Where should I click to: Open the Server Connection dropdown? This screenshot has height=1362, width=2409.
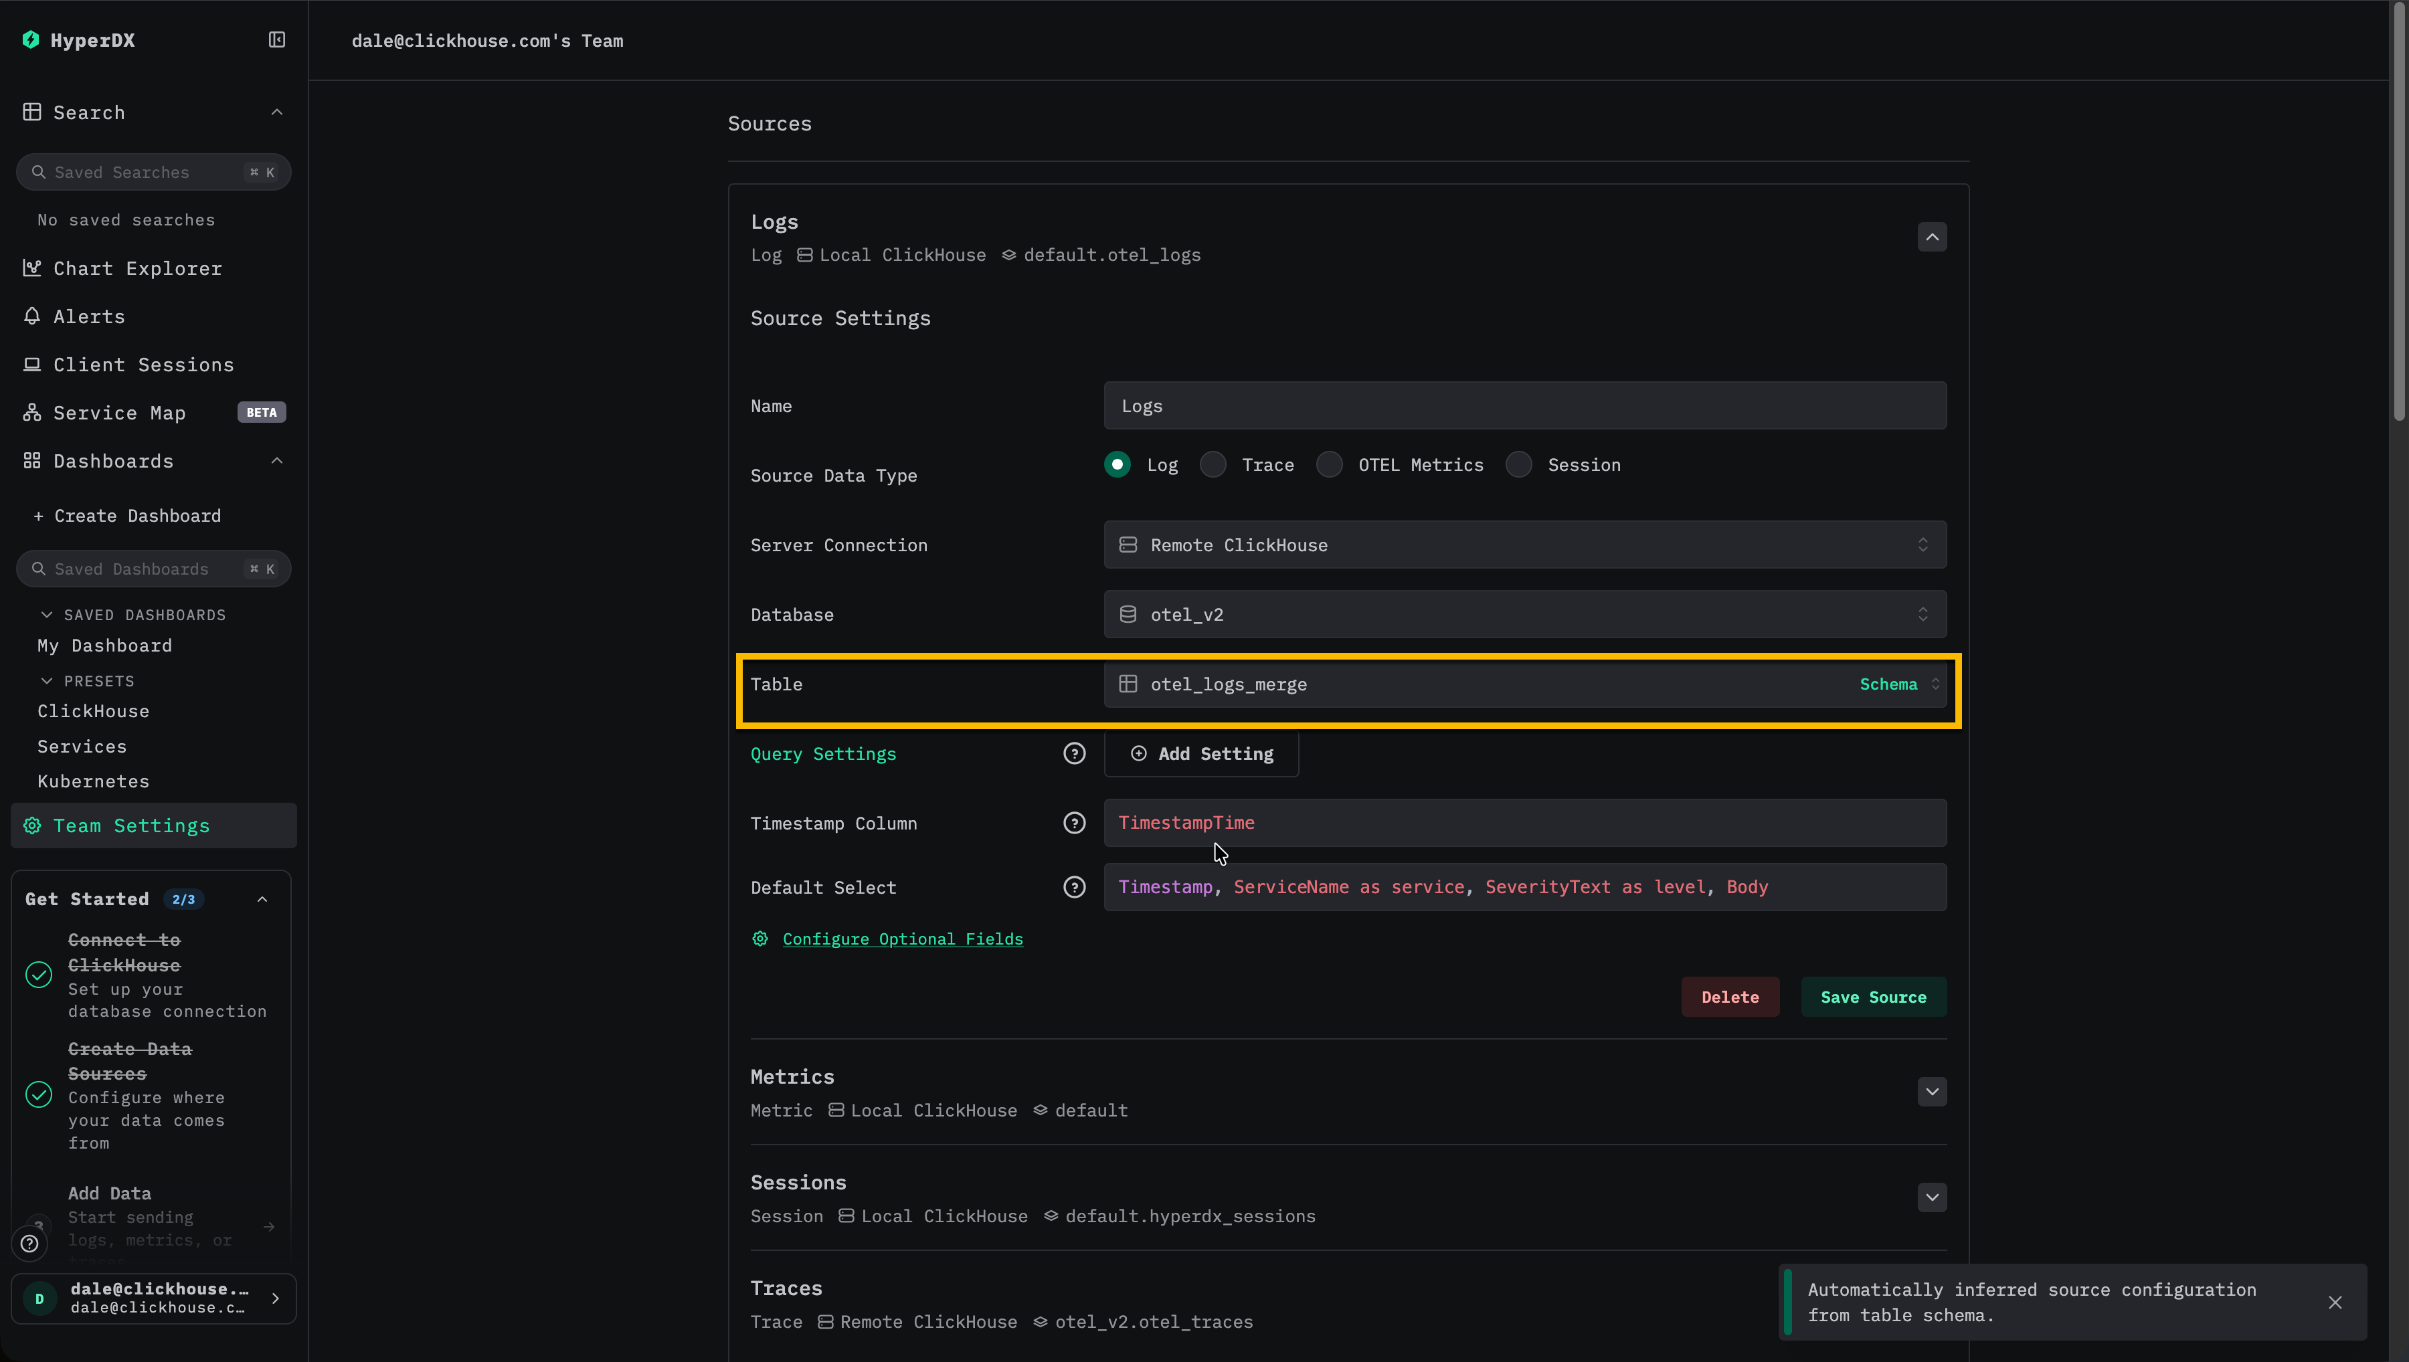pyautogui.click(x=1525, y=545)
